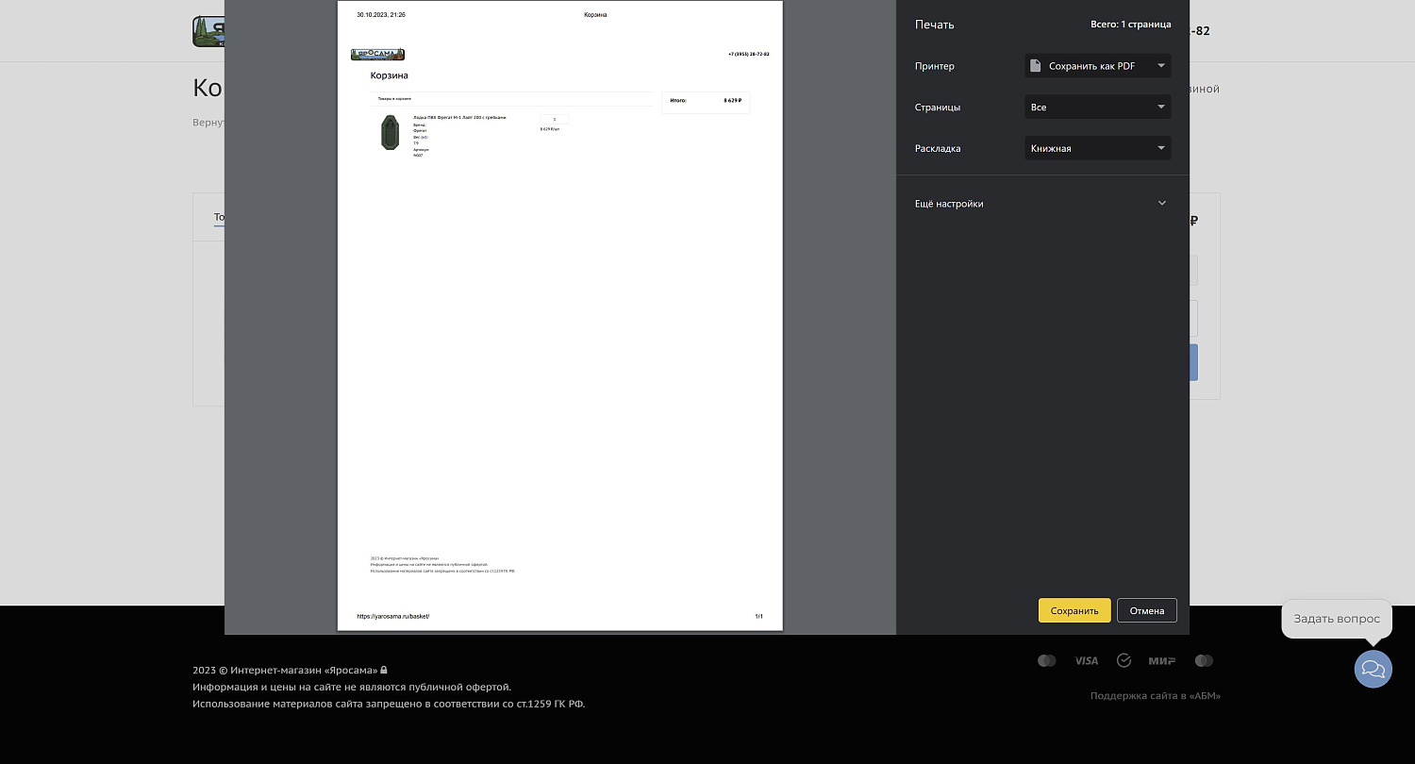This screenshot has width=1415, height=764.
Task: Open the Раскладка dropdown set to Книжная
Action: (1097, 148)
